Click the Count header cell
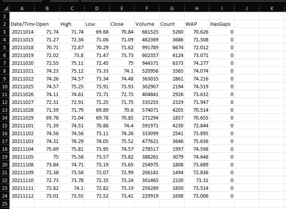This screenshot has width=286, height=209. 172,24
